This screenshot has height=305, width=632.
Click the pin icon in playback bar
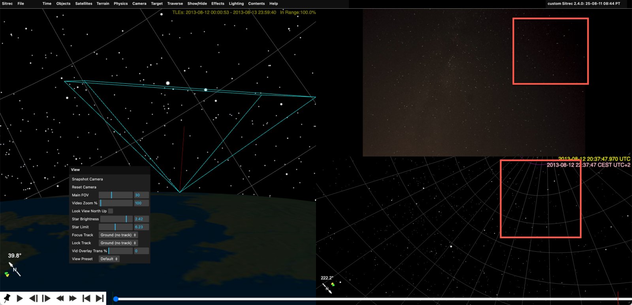tap(7, 298)
